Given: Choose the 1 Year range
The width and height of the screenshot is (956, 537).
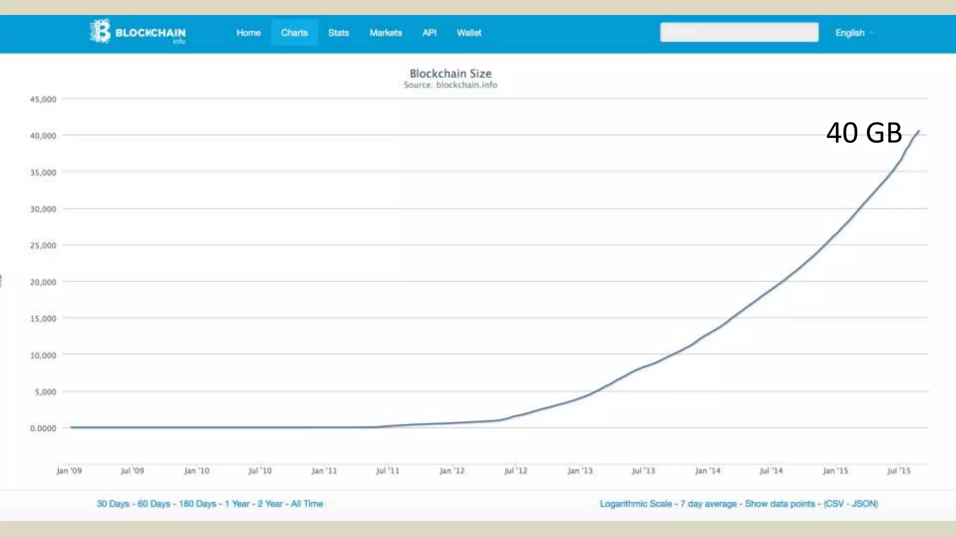Looking at the screenshot, I should click(237, 504).
